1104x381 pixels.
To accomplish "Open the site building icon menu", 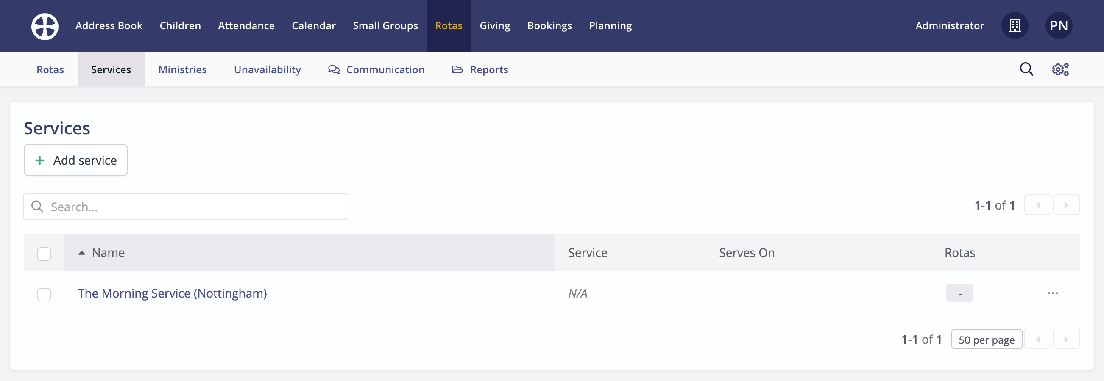I will (1014, 26).
